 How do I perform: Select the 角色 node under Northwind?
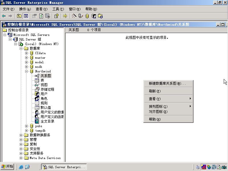coord(44,98)
